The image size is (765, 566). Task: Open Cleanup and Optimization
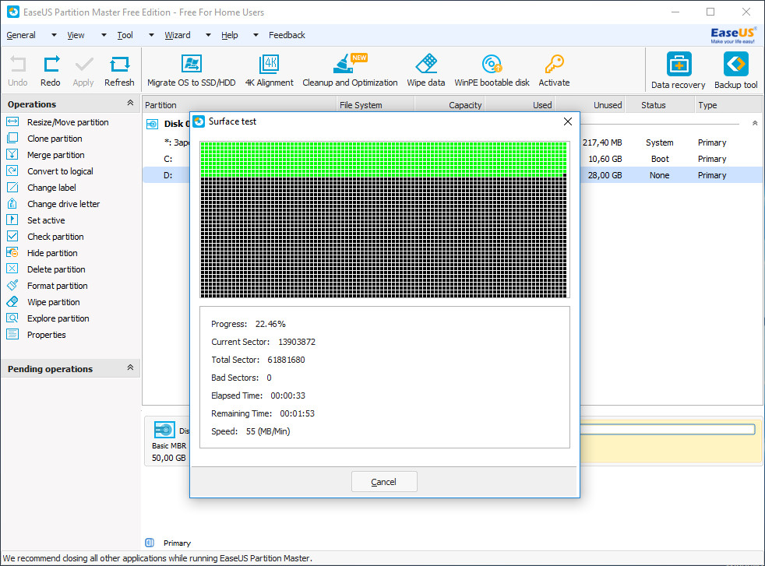(350, 70)
